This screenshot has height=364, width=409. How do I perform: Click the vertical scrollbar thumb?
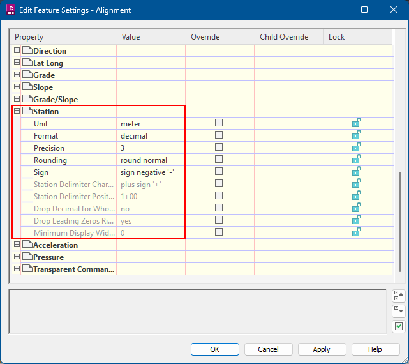click(x=400, y=222)
